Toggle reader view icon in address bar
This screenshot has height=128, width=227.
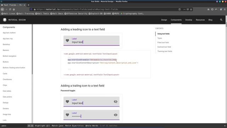tap(179, 9)
